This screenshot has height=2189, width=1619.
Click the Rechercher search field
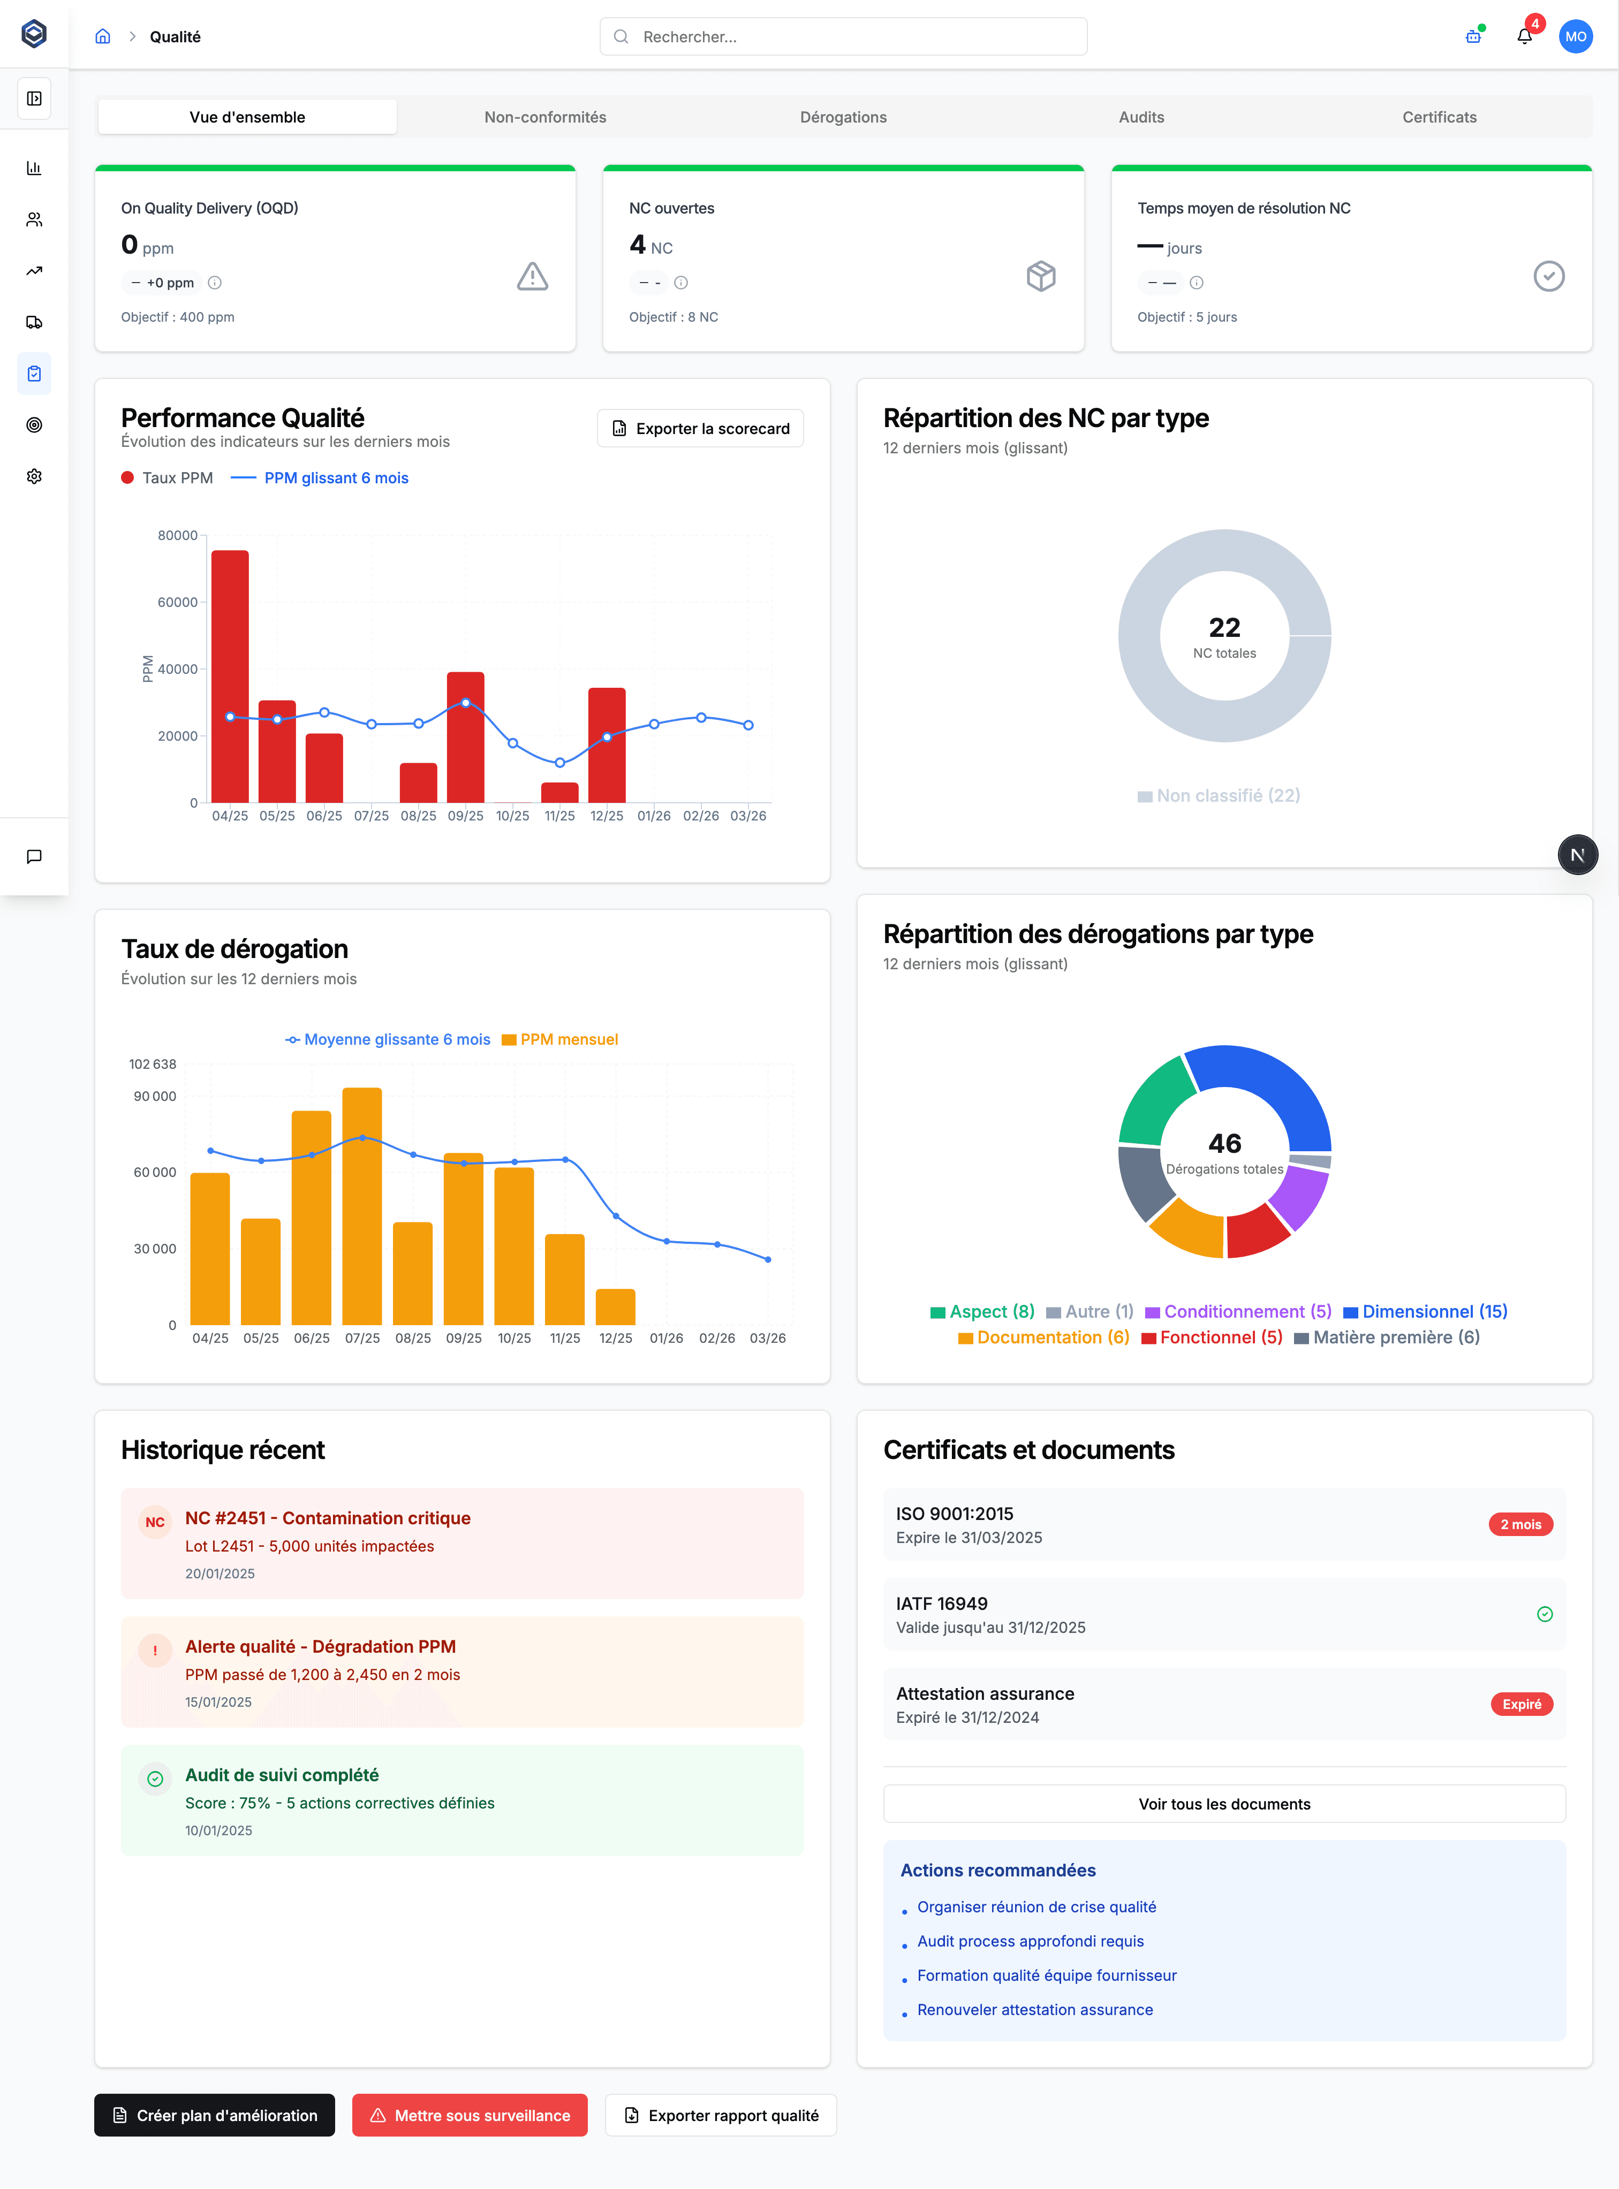843,37
